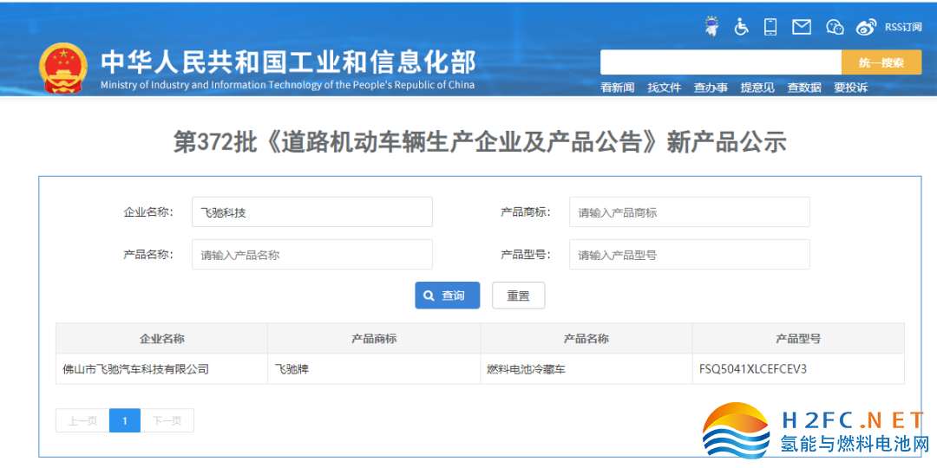Image resolution: width=937 pixels, height=468 pixels.
Task: Click page number 1 in pagination
Action: 125,421
